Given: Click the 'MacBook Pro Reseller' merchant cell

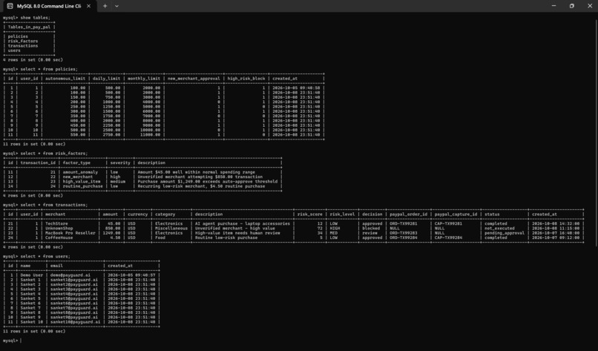Looking at the screenshot, I should tap(70, 233).
